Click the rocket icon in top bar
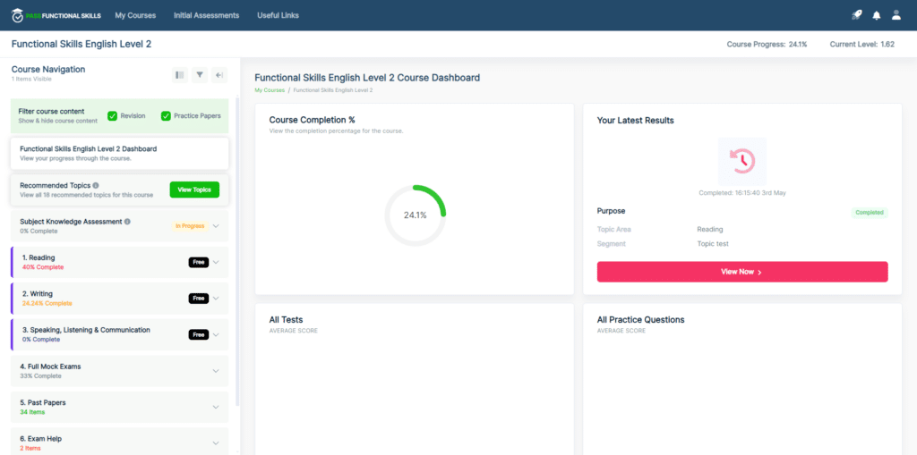917x455 pixels. tap(856, 15)
